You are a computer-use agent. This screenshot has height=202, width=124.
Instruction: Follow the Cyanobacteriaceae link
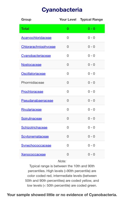click(36, 56)
